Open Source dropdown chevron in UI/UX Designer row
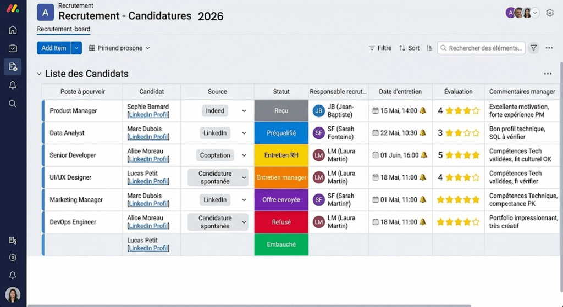The image size is (563, 307). coord(244,177)
